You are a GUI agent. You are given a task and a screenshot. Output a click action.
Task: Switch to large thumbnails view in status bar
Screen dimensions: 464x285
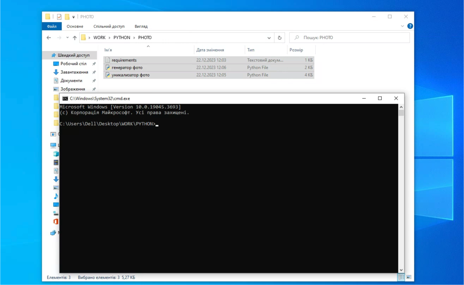tap(409, 277)
